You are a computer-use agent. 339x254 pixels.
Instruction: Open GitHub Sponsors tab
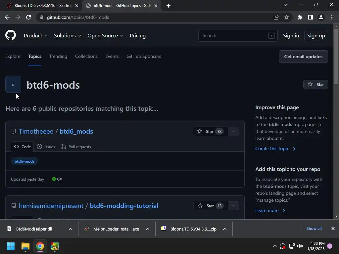coord(144,56)
